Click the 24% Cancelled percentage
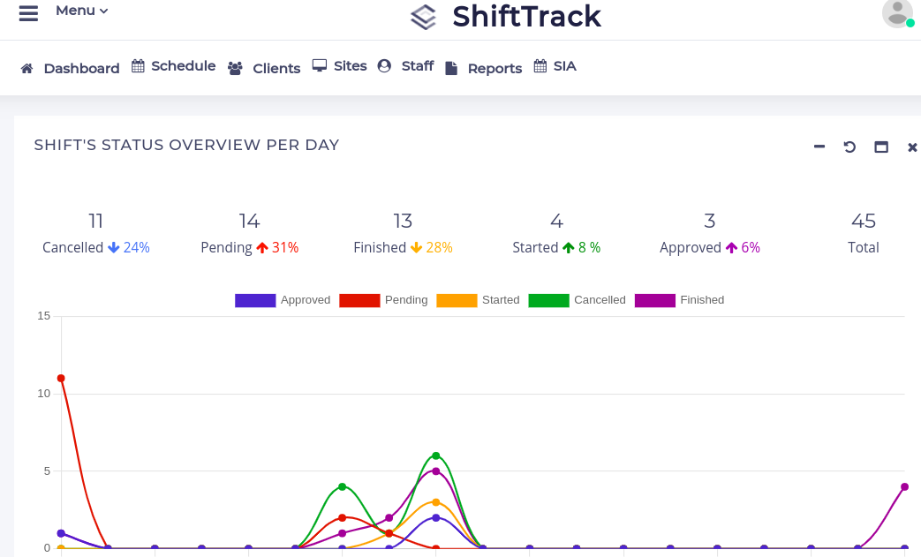 136,248
